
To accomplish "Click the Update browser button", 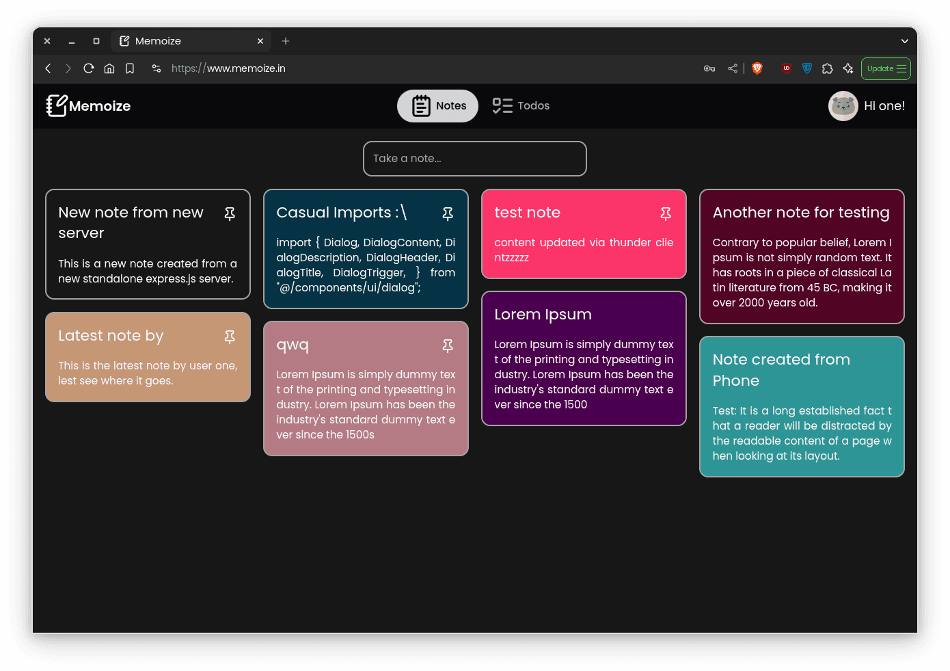I will click(x=886, y=68).
